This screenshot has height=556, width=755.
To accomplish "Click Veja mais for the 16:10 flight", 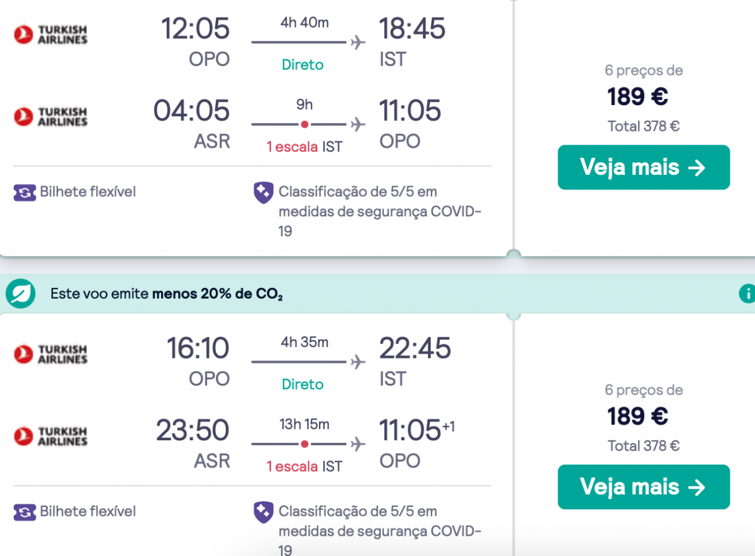I will click(644, 487).
